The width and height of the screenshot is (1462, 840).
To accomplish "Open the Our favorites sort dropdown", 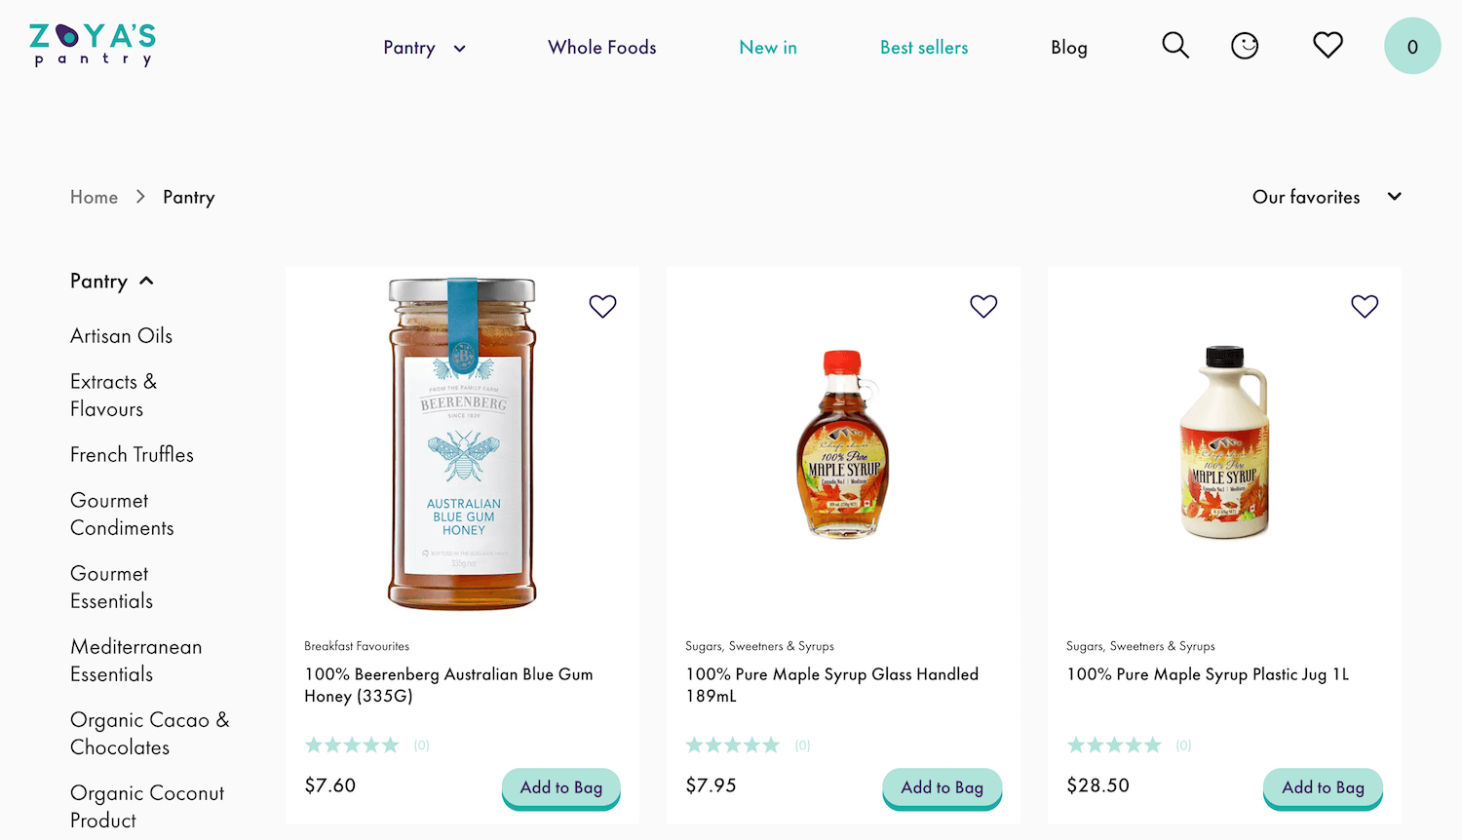I will (1326, 197).
